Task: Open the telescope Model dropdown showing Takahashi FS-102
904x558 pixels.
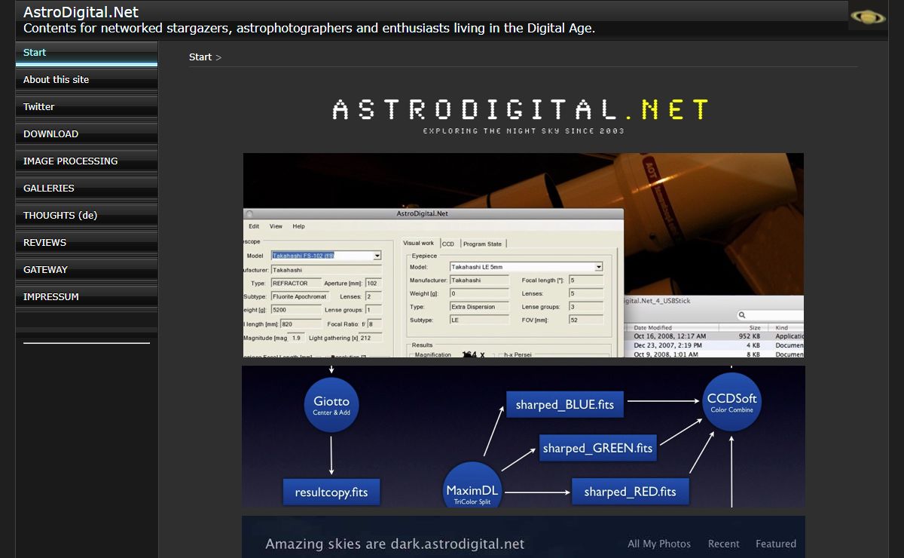Action: tap(326, 256)
